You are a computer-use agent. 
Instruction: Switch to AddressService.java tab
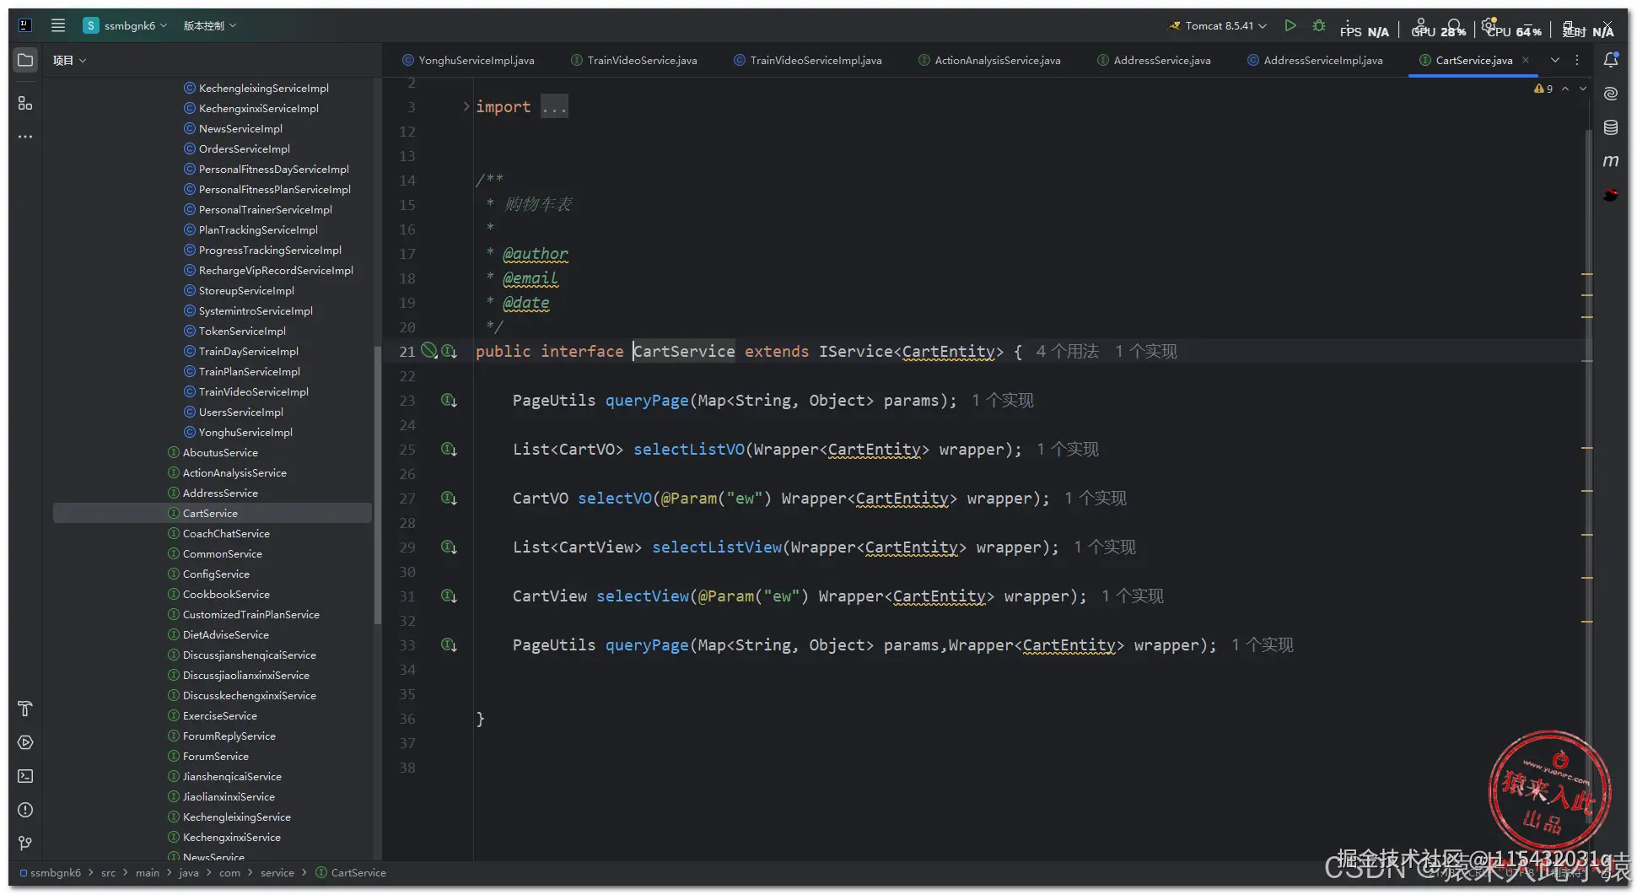point(1155,60)
